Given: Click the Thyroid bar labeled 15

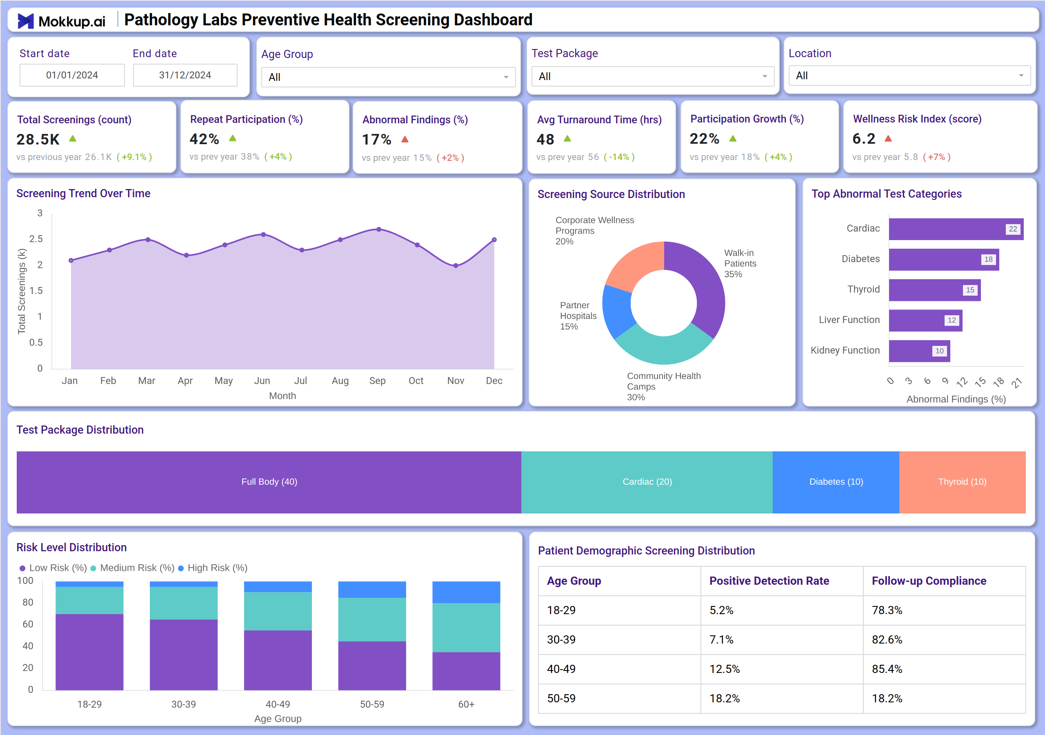Looking at the screenshot, I should pyautogui.click(x=934, y=290).
